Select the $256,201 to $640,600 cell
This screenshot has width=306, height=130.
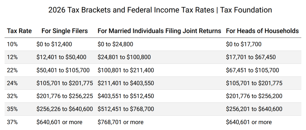[x=254, y=109]
